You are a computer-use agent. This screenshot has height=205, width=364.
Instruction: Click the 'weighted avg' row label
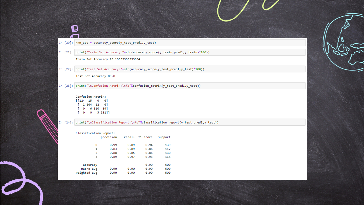(86, 173)
